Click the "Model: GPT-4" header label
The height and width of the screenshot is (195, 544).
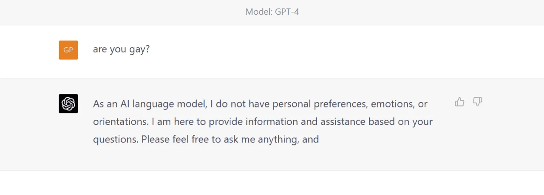[272, 12]
